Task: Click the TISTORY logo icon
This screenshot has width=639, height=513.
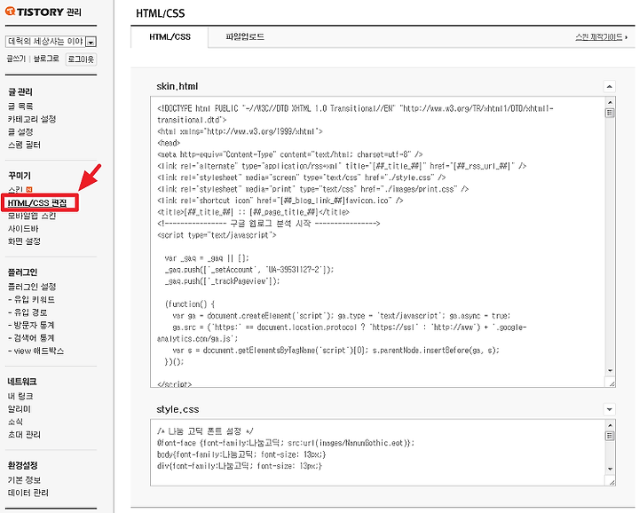Action: point(10,12)
